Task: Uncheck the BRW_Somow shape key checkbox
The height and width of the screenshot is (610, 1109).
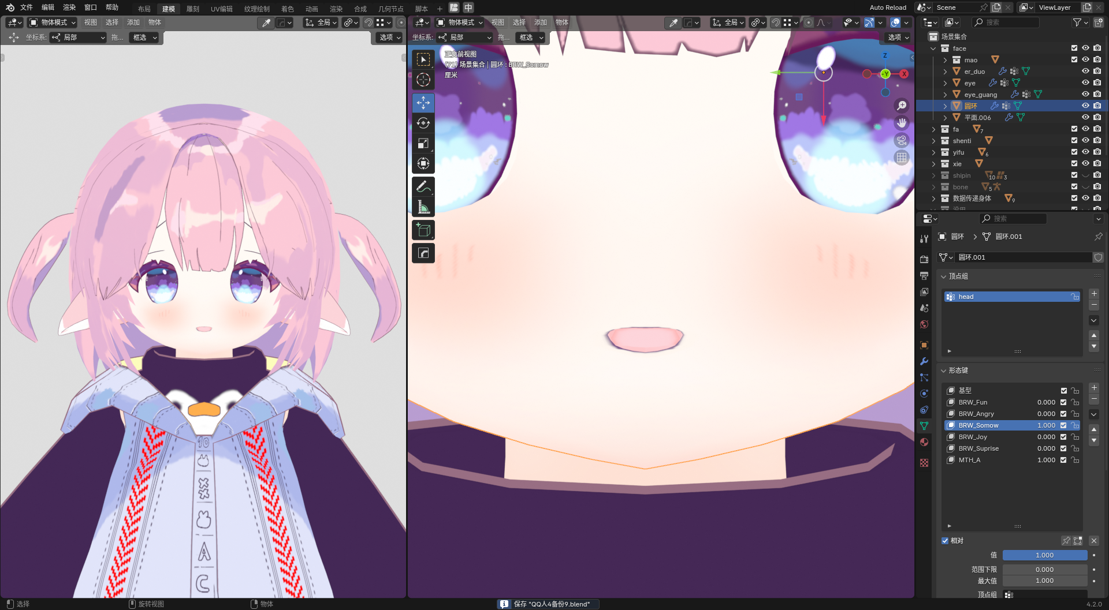Action: 1063,425
